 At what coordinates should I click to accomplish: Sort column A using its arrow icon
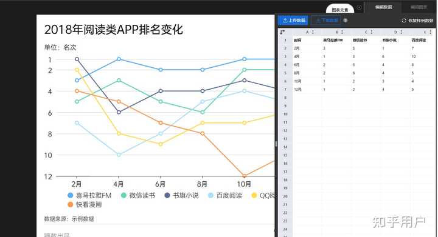coord(313,32)
